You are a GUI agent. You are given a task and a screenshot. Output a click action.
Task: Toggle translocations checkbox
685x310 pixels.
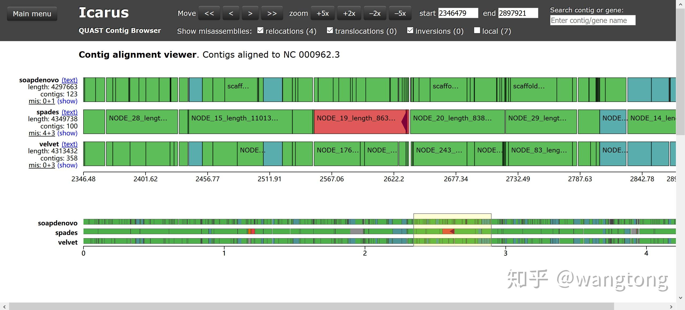click(330, 30)
